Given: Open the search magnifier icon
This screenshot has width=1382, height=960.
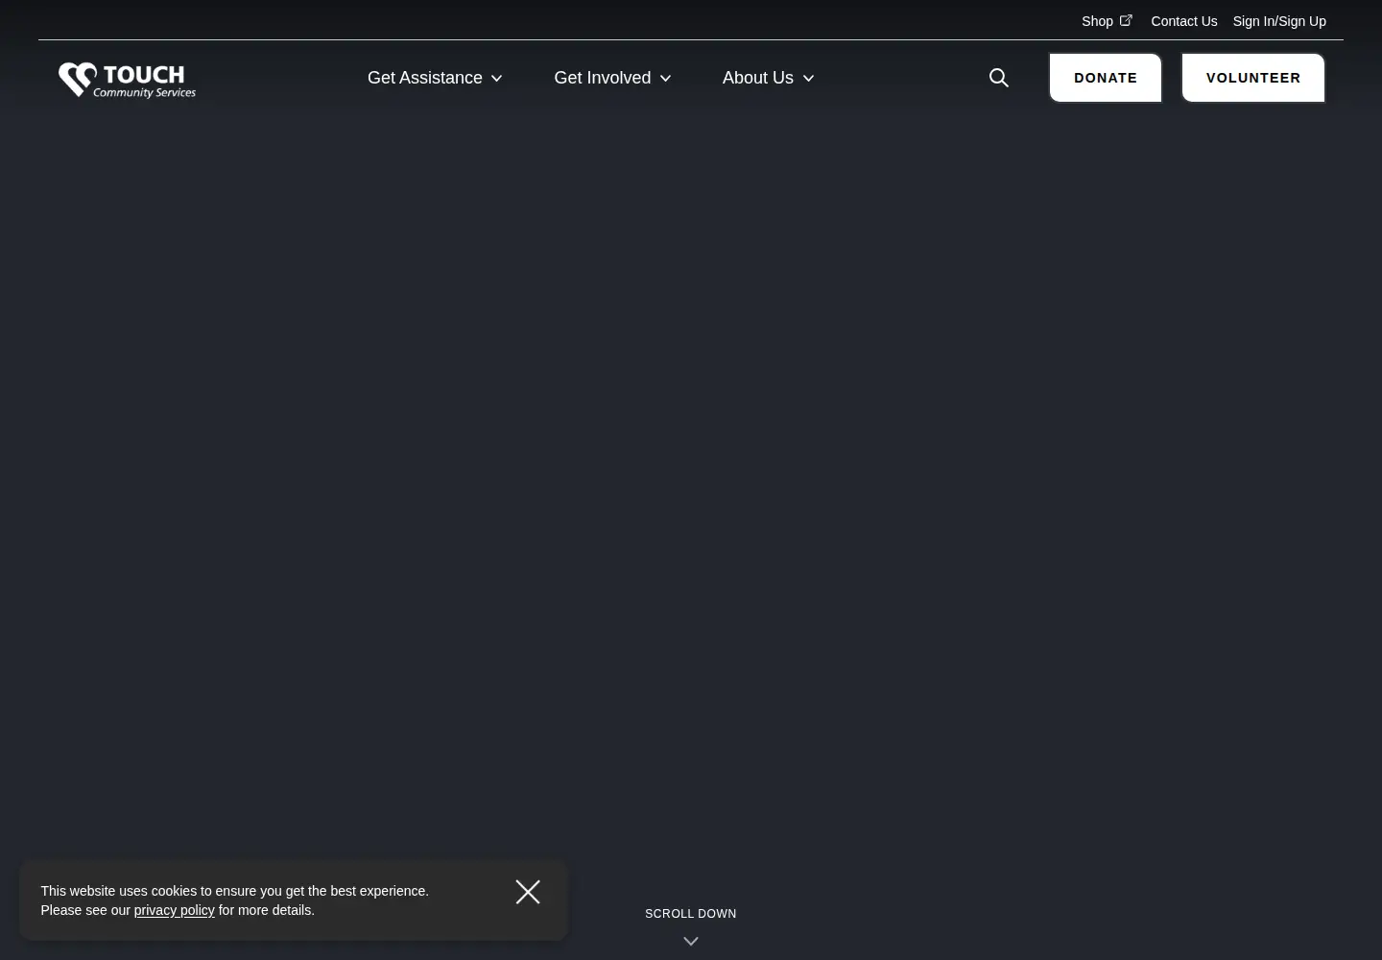Looking at the screenshot, I should [x=998, y=78].
